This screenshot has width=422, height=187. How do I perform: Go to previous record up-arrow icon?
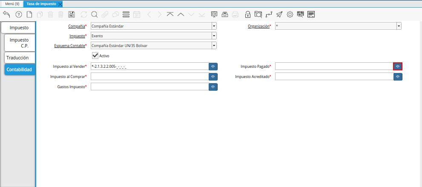pyautogui.click(x=181, y=14)
